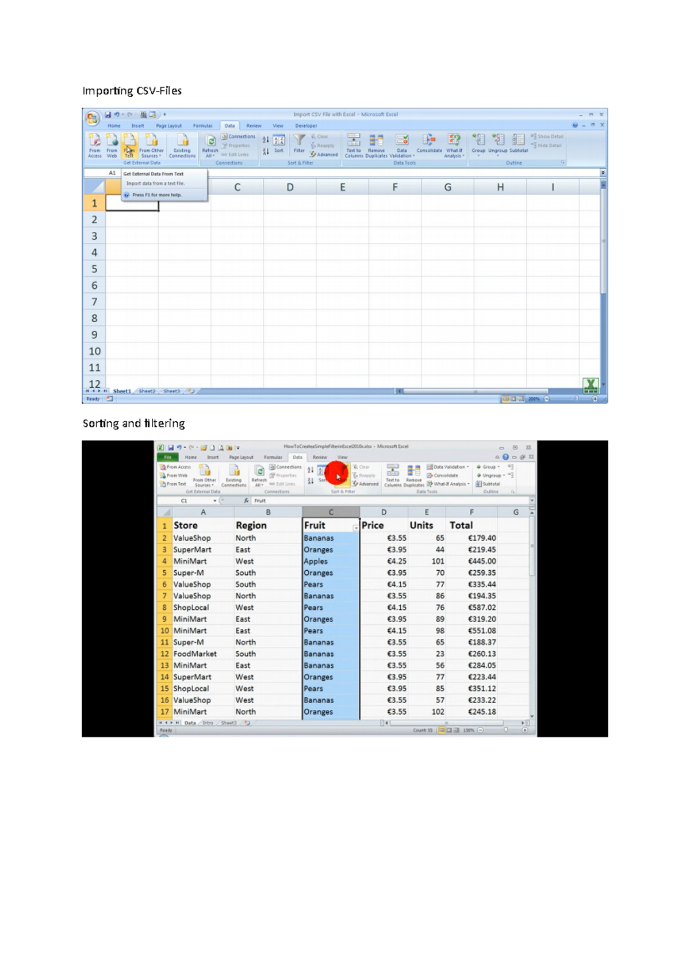Click From Access in Filter workbook window

click(x=175, y=467)
